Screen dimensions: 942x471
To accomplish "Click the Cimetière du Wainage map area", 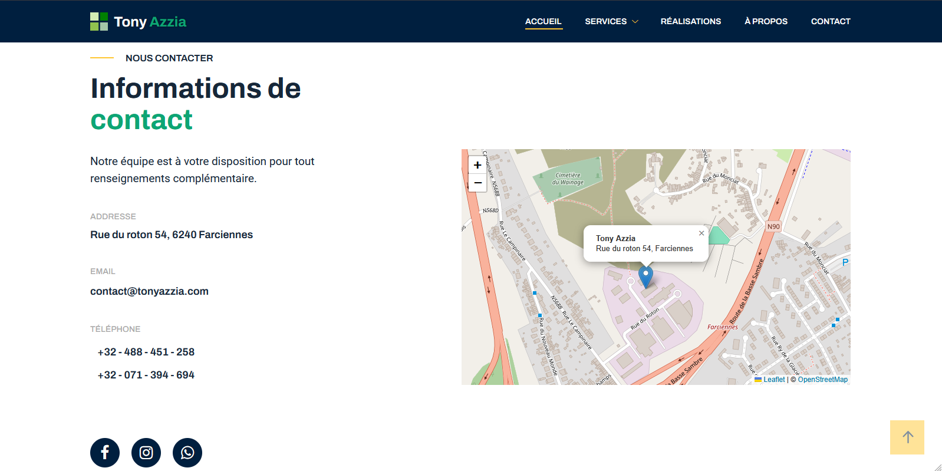I will click(x=568, y=179).
